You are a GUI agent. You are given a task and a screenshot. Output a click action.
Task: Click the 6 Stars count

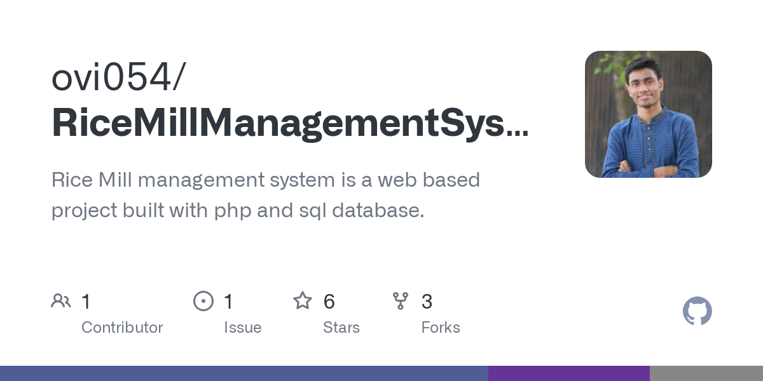coord(329,301)
